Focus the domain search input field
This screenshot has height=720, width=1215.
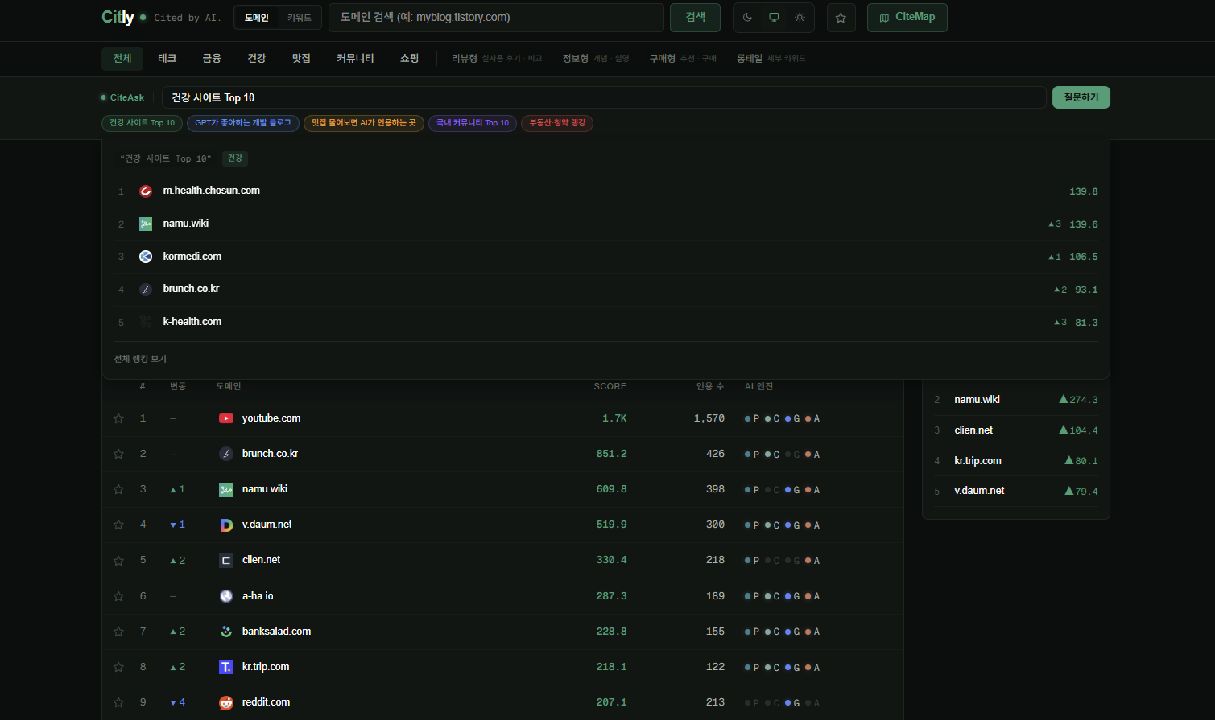[x=496, y=18]
